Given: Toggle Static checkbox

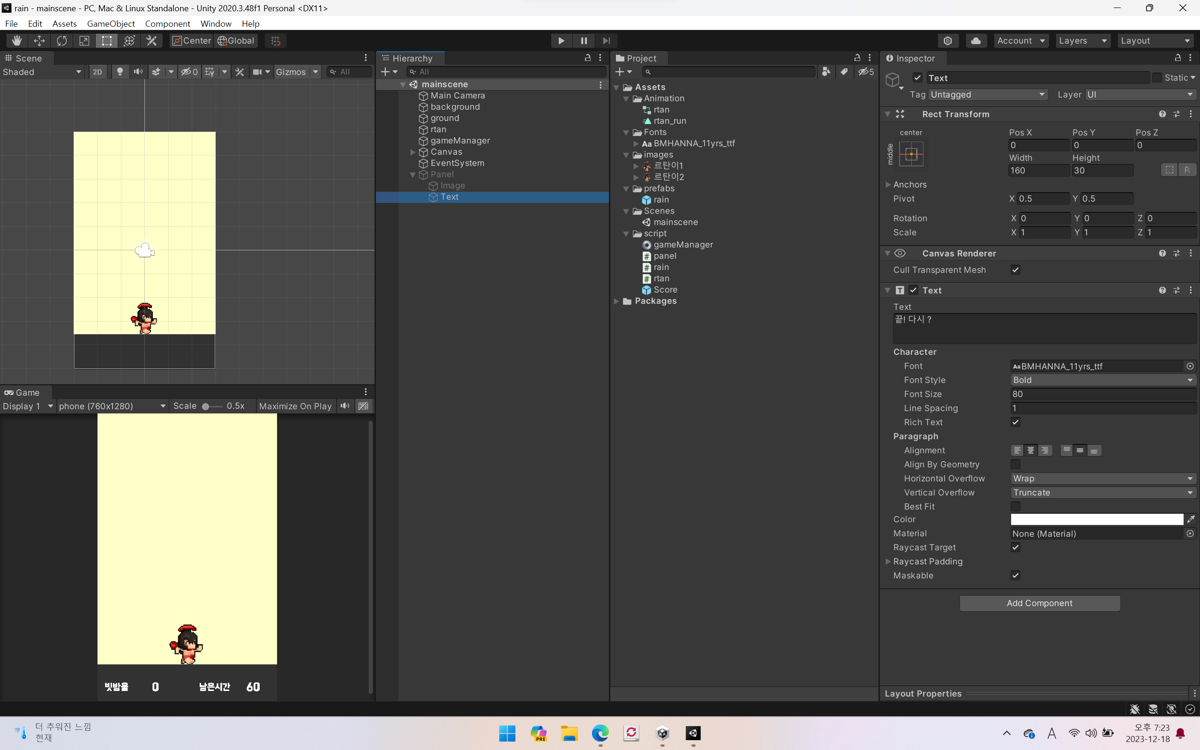Looking at the screenshot, I should 1157,78.
